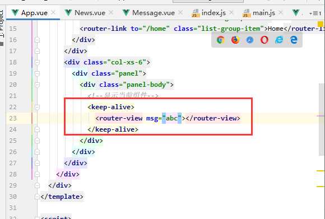Open page in Firefox browser icon
Image resolution: width=325 pixels, height=219 pixels.
click(x=235, y=40)
